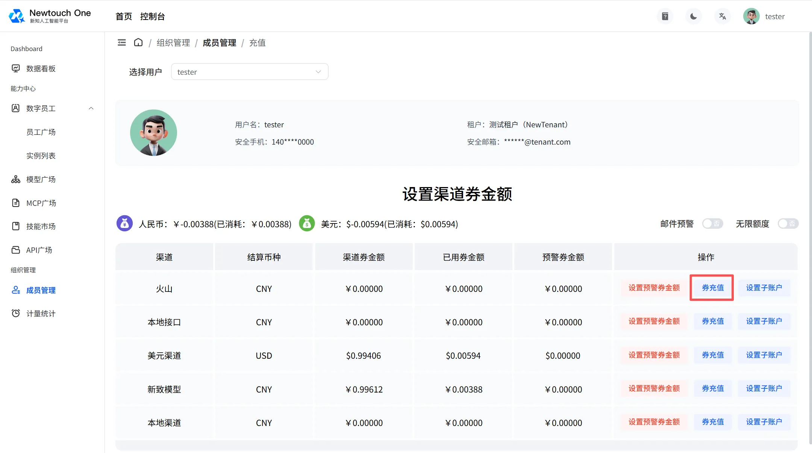Open the help document icon
The image size is (812, 453).
tap(665, 17)
